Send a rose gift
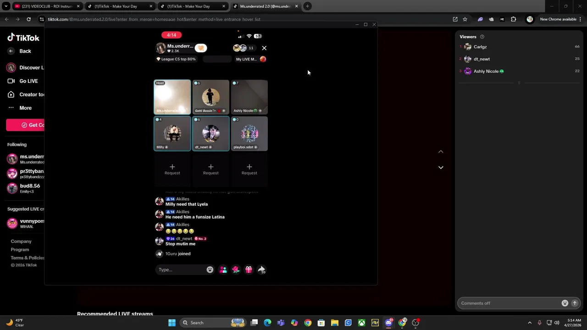 (236, 270)
